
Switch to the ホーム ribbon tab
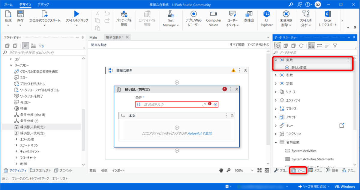click(x=8, y=5)
